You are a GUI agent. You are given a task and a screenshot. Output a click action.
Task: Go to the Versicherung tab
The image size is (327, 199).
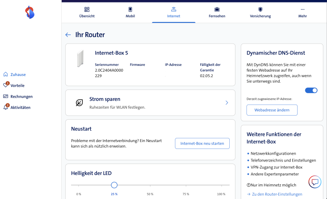pyautogui.click(x=260, y=12)
